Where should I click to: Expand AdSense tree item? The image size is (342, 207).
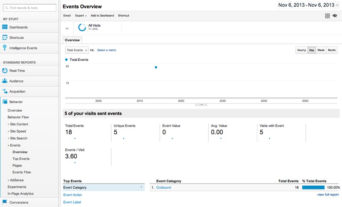tap(8, 180)
